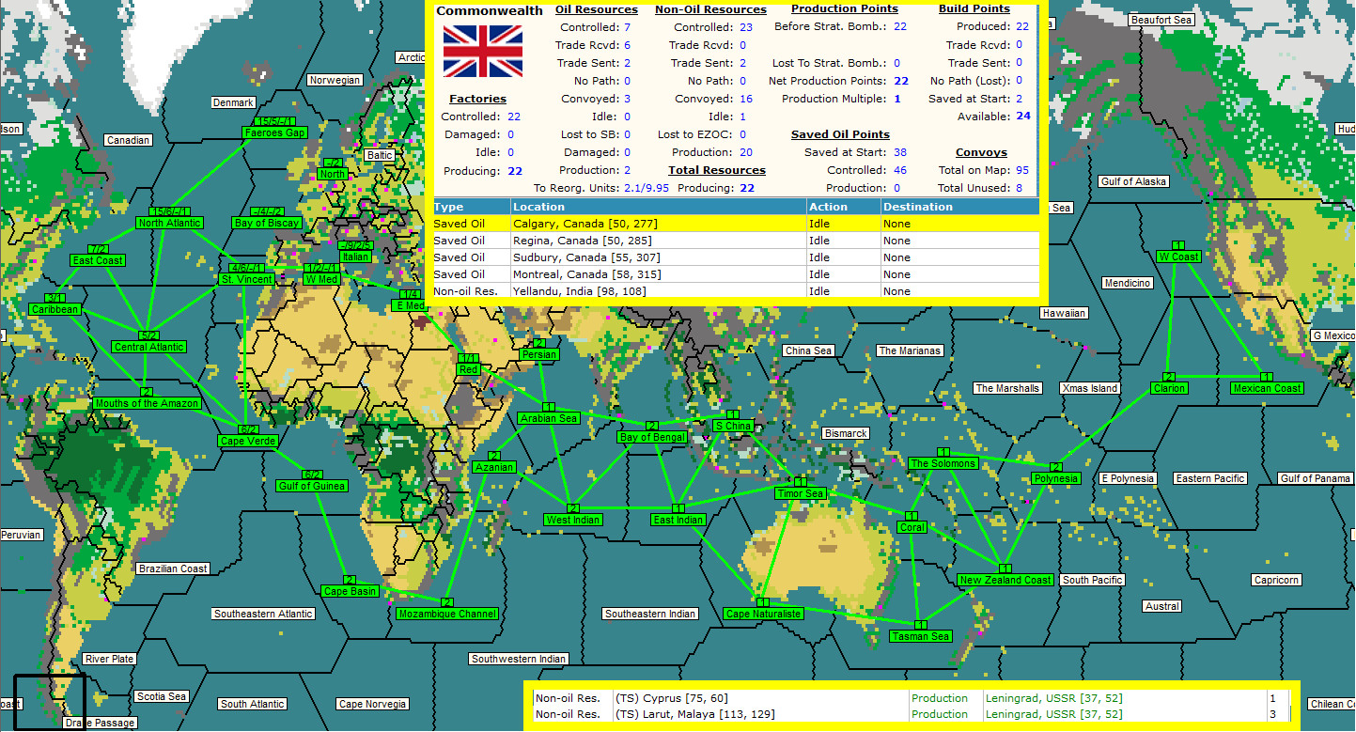The height and width of the screenshot is (732, 1356).
Task: Click the Southeastern Indian sea area label
Action: tap(650, 615)
